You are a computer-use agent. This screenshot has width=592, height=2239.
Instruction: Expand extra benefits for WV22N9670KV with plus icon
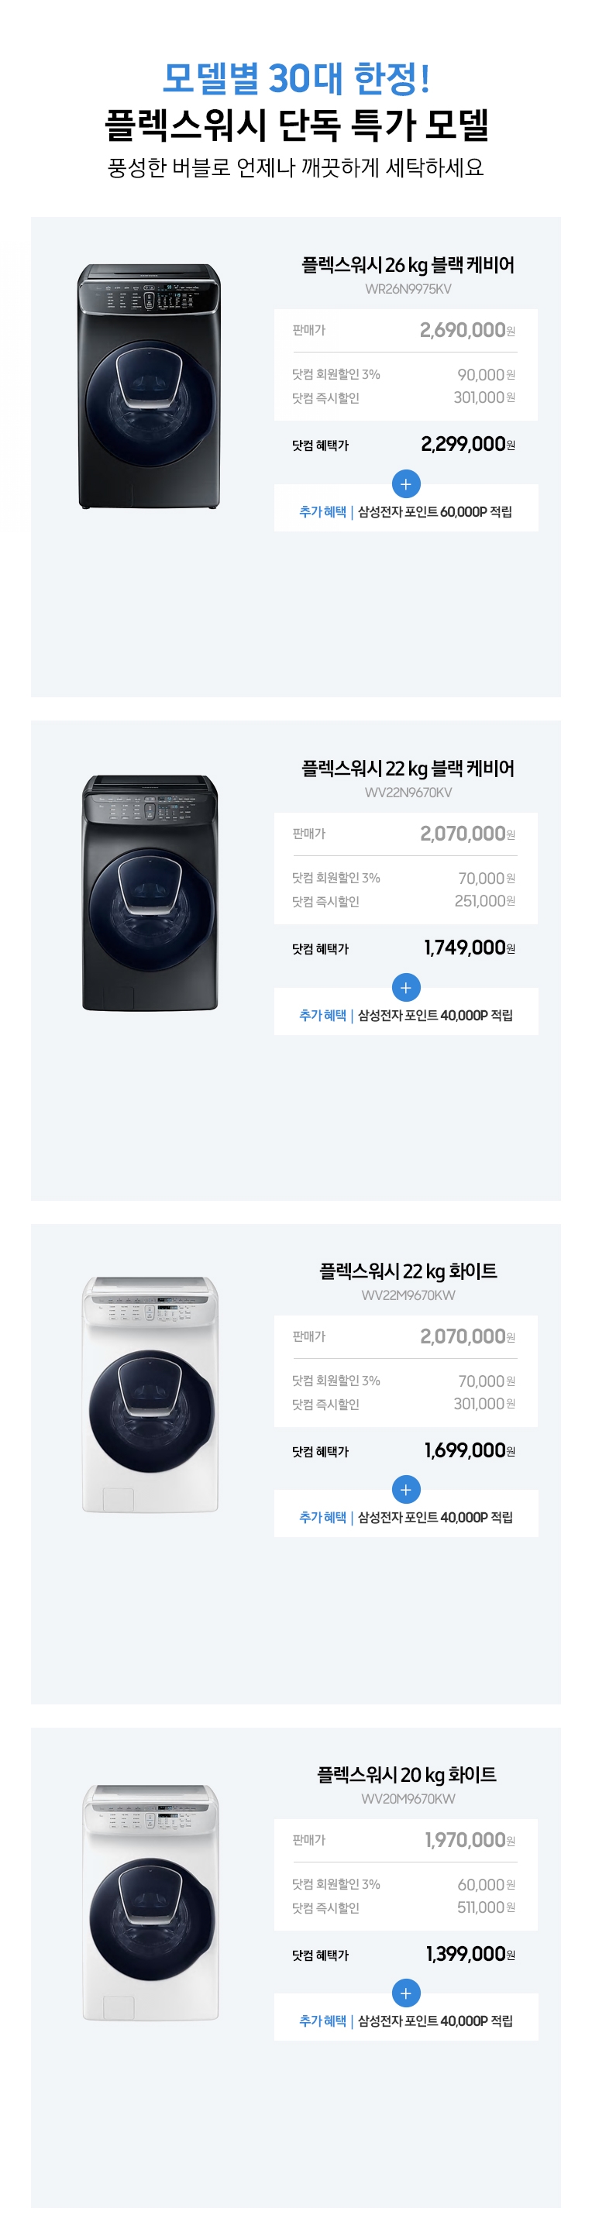click(406, 986)
